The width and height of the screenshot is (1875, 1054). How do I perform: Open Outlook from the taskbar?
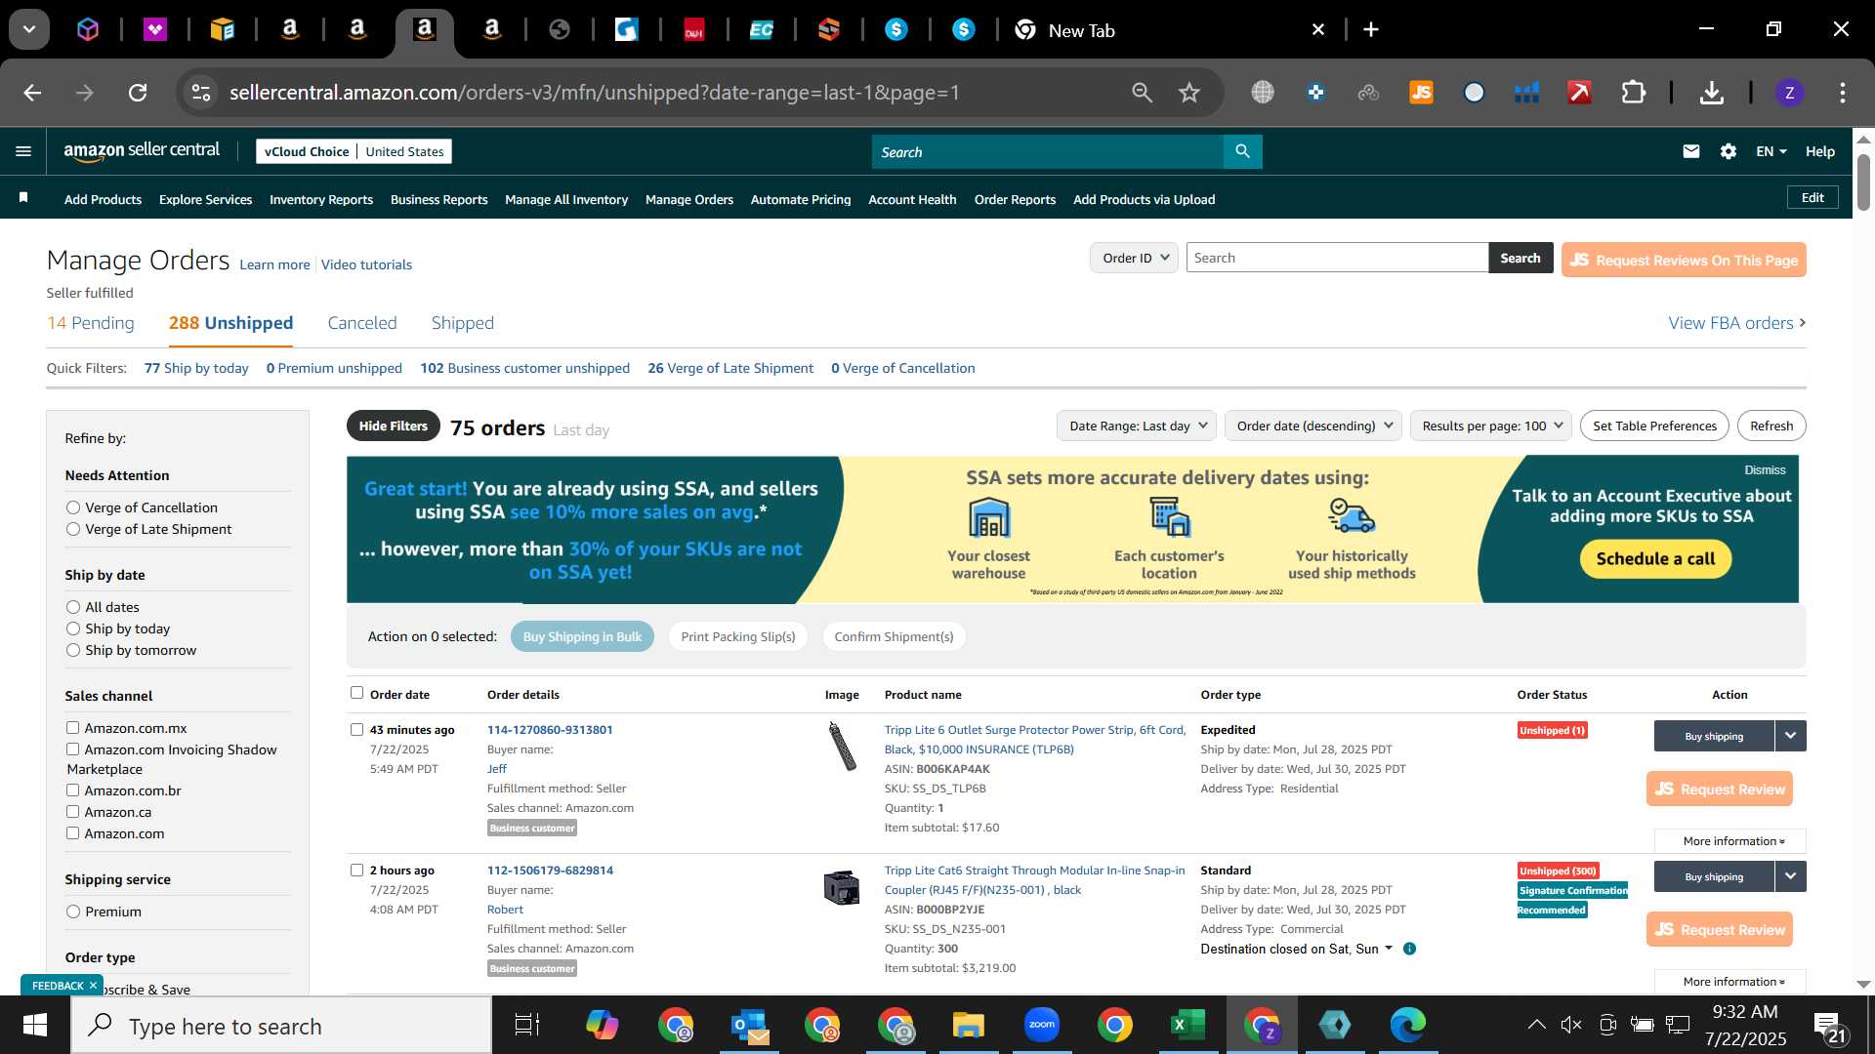tap(750, 1025)
